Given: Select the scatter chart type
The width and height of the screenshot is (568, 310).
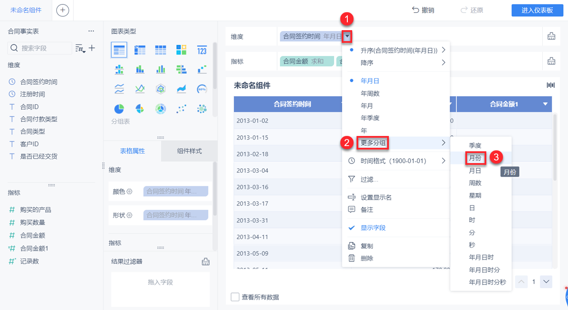Looking at the screenshot, I should tap(181, 108).
